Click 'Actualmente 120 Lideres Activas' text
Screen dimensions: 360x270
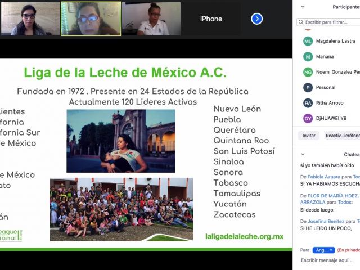(133, 102)
